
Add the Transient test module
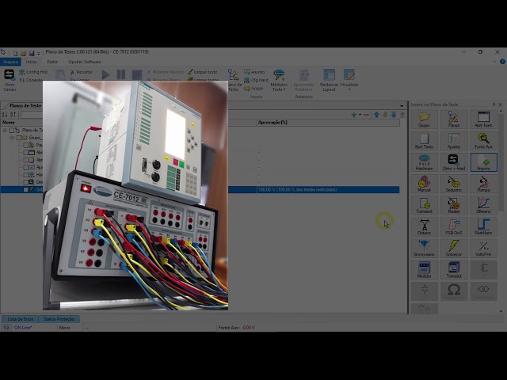click(424, 206)
